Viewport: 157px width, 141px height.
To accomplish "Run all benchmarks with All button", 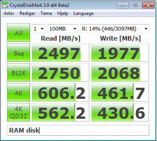I will tap(18, 33).
